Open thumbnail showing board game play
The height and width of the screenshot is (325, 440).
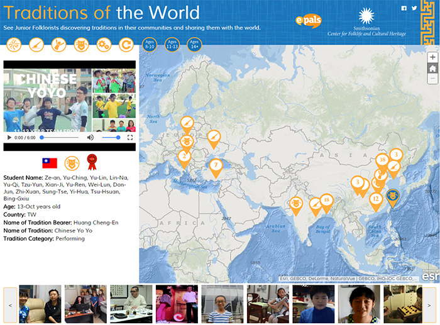403,304
